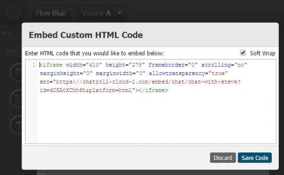The height and width of the screenshot is (175, 284).
Task: Click the line number 1 in gutter
Action: click(x=34, y=65)
